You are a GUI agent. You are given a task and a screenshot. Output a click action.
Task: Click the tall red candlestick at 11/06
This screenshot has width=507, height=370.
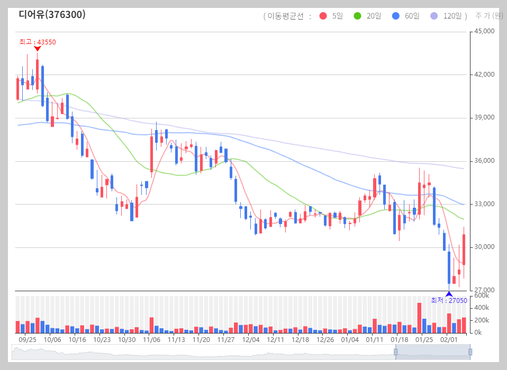(152, 154)
